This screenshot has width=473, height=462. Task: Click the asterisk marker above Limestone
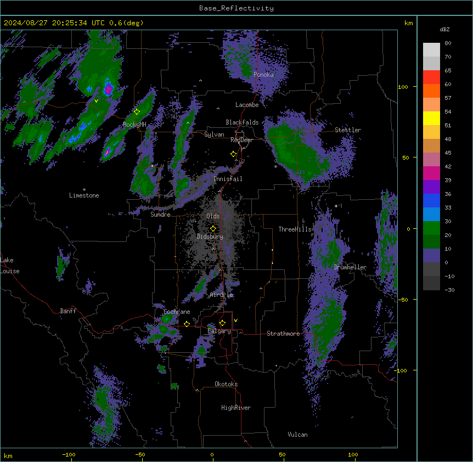tap(84, 190)
